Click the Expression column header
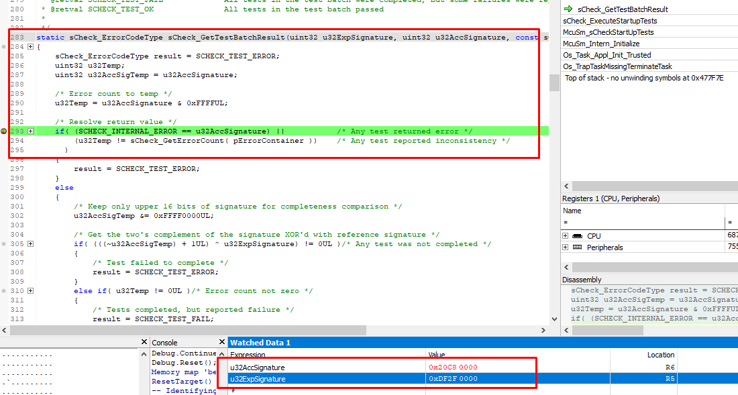 coord(248,355)
